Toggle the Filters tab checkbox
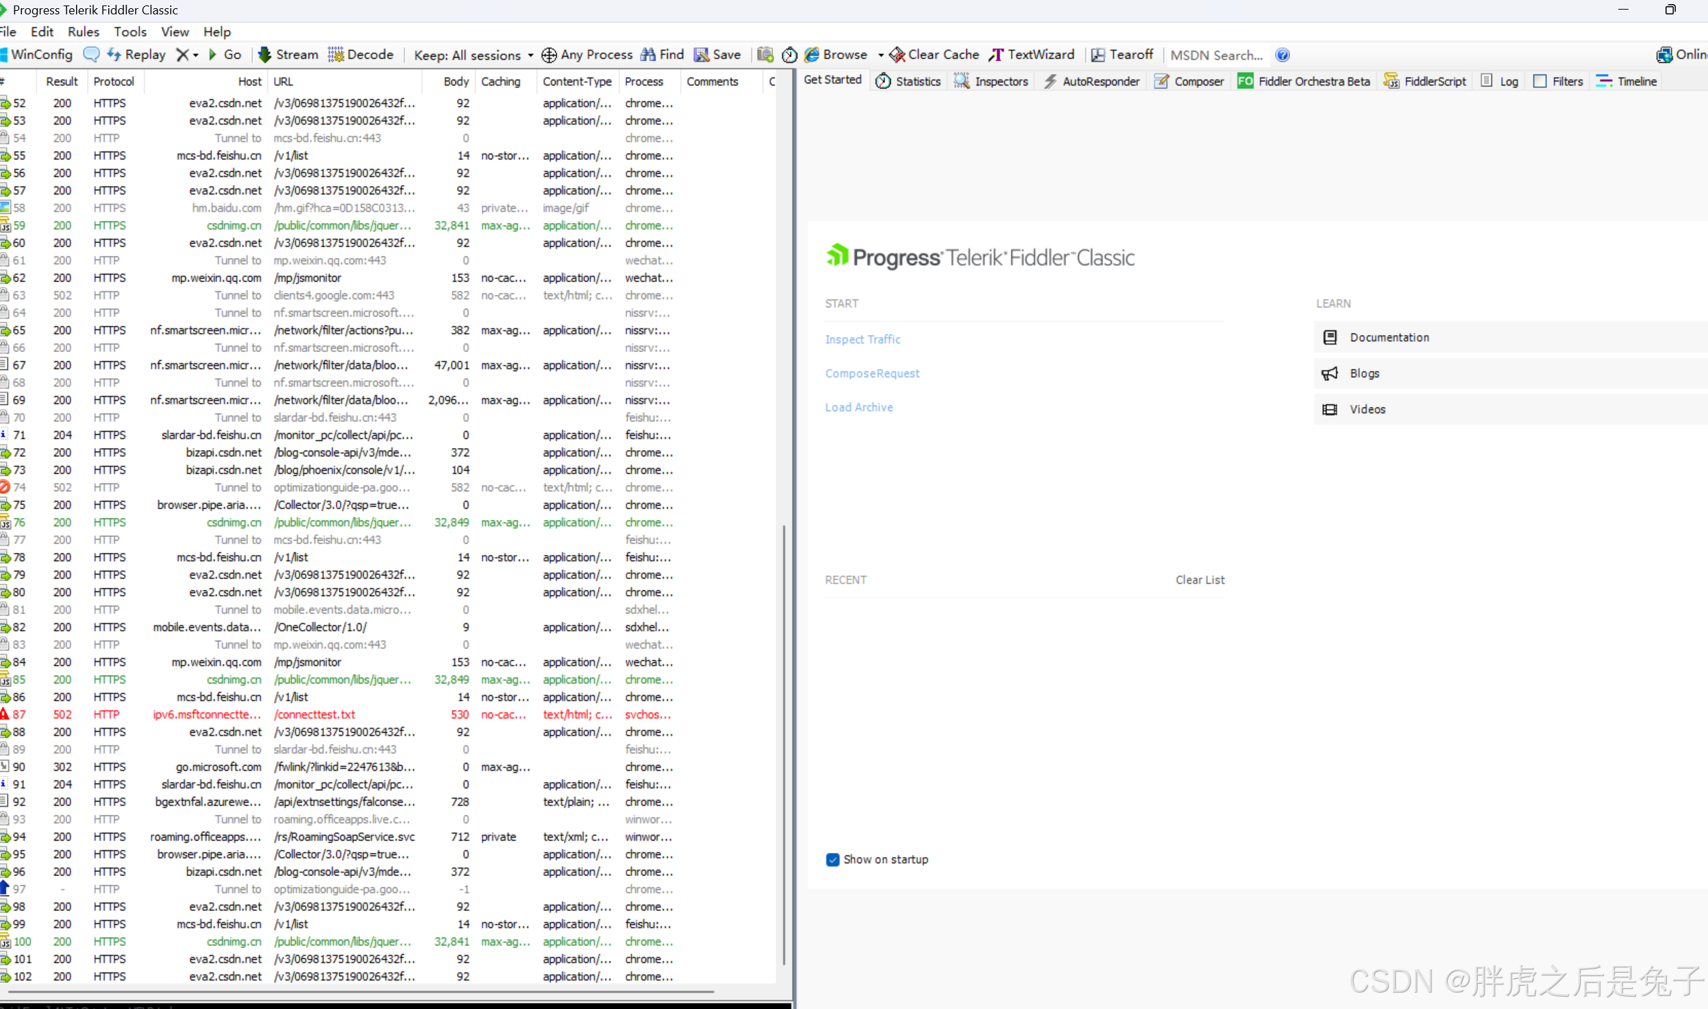 click(1539, 81)
